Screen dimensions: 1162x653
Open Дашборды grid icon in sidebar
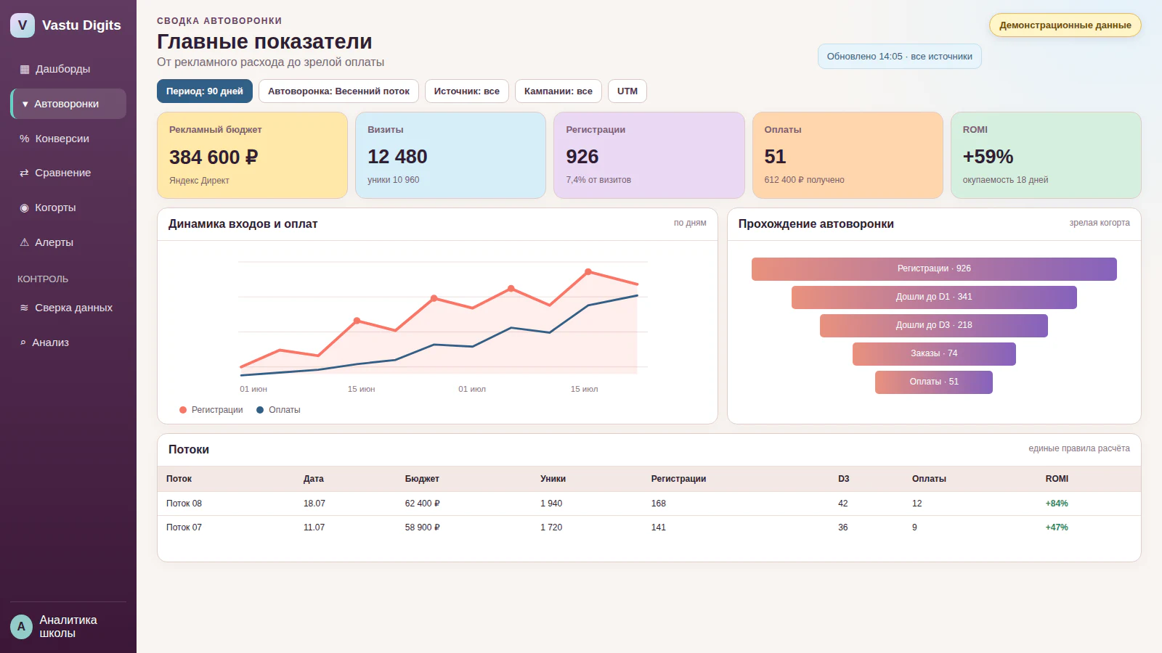pyautogui.click(x=25, y=70)
